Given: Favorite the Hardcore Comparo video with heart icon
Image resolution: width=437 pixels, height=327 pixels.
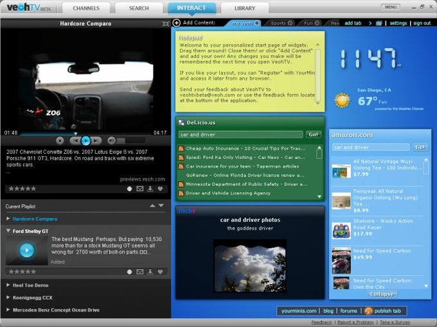Looking at the screenshot, I should click(x=160, y=189).
